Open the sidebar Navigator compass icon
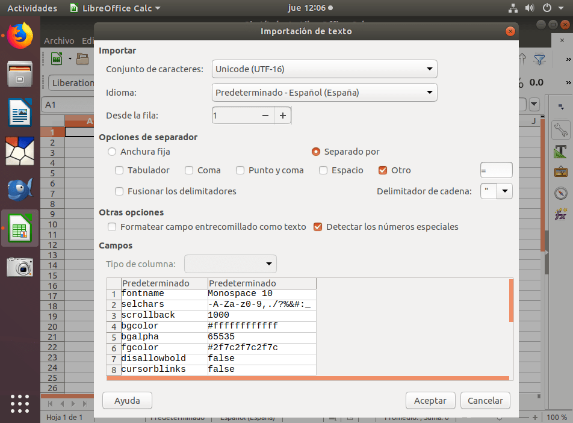Viewport: 573px width, 423px height. (561, 193)
